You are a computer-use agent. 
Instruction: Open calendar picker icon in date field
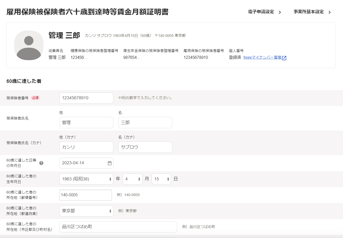click(110, 163)
